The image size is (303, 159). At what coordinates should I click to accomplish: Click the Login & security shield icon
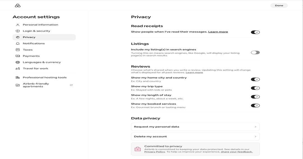(x=18, y=31)
